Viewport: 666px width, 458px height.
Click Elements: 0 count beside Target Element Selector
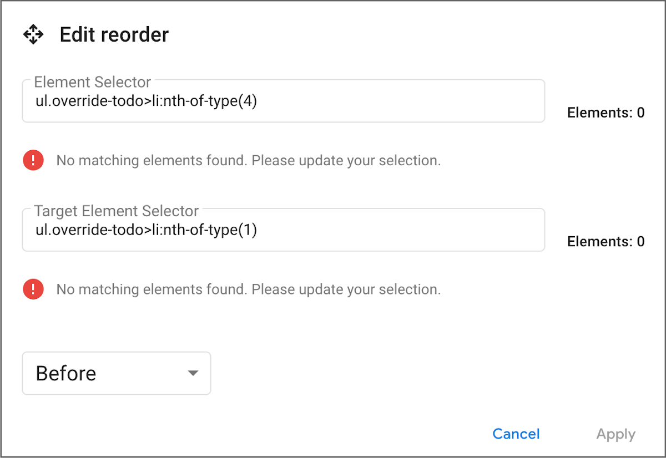tap(606, 242)
